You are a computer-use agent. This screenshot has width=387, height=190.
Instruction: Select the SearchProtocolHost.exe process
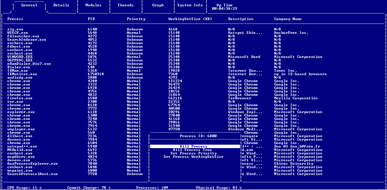(x=32, y=174)
